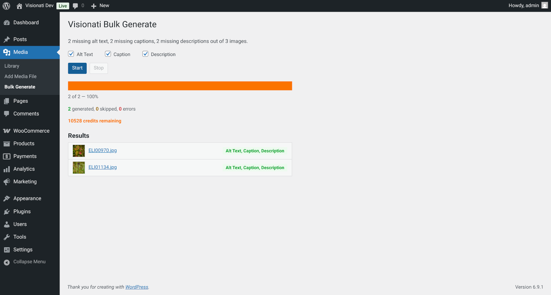Select the Media icon in the sidebar
The image size is (551, 295).
[x=7, y=52]
